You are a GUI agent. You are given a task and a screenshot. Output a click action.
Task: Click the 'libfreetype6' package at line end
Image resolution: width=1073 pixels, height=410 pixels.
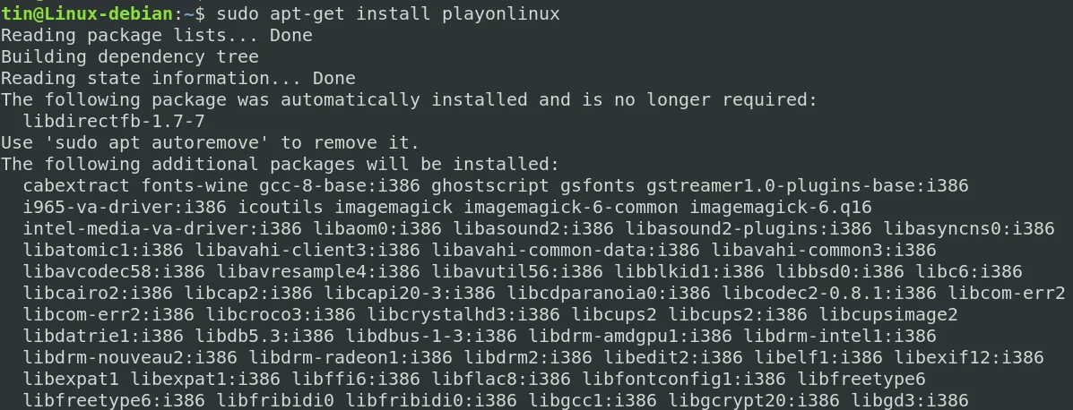tap(861, 380)
